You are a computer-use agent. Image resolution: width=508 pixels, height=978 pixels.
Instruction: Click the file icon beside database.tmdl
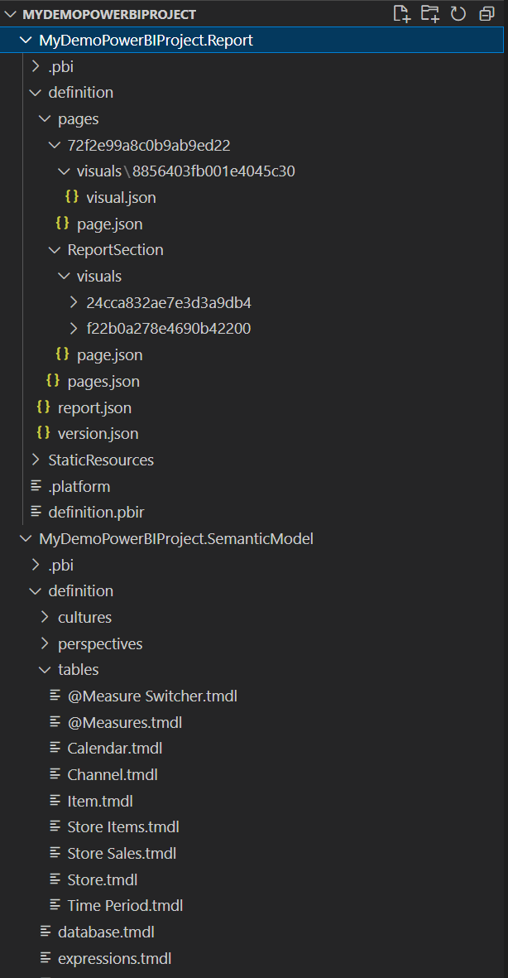45,932
